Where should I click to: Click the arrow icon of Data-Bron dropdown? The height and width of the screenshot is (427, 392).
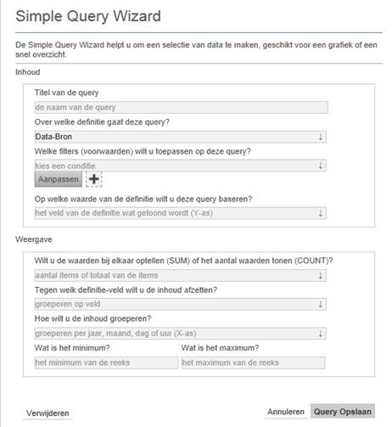pyautogui.click(x=321, y=137)
